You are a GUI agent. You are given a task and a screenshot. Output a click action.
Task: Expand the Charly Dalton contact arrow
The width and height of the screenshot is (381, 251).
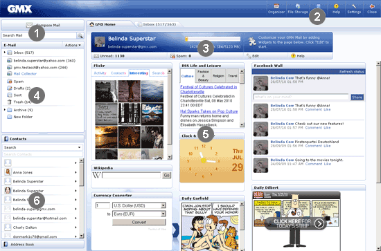[x=76, y=227]
